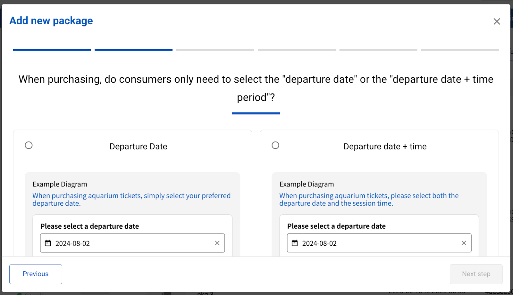Click the Departure date + time card title

385,146
